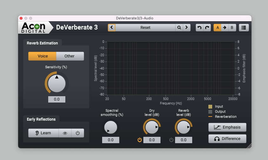Screen dimensions: 268x160
Task: Go to the next preset
Action: pyautogui.click(x=187, y=28)
